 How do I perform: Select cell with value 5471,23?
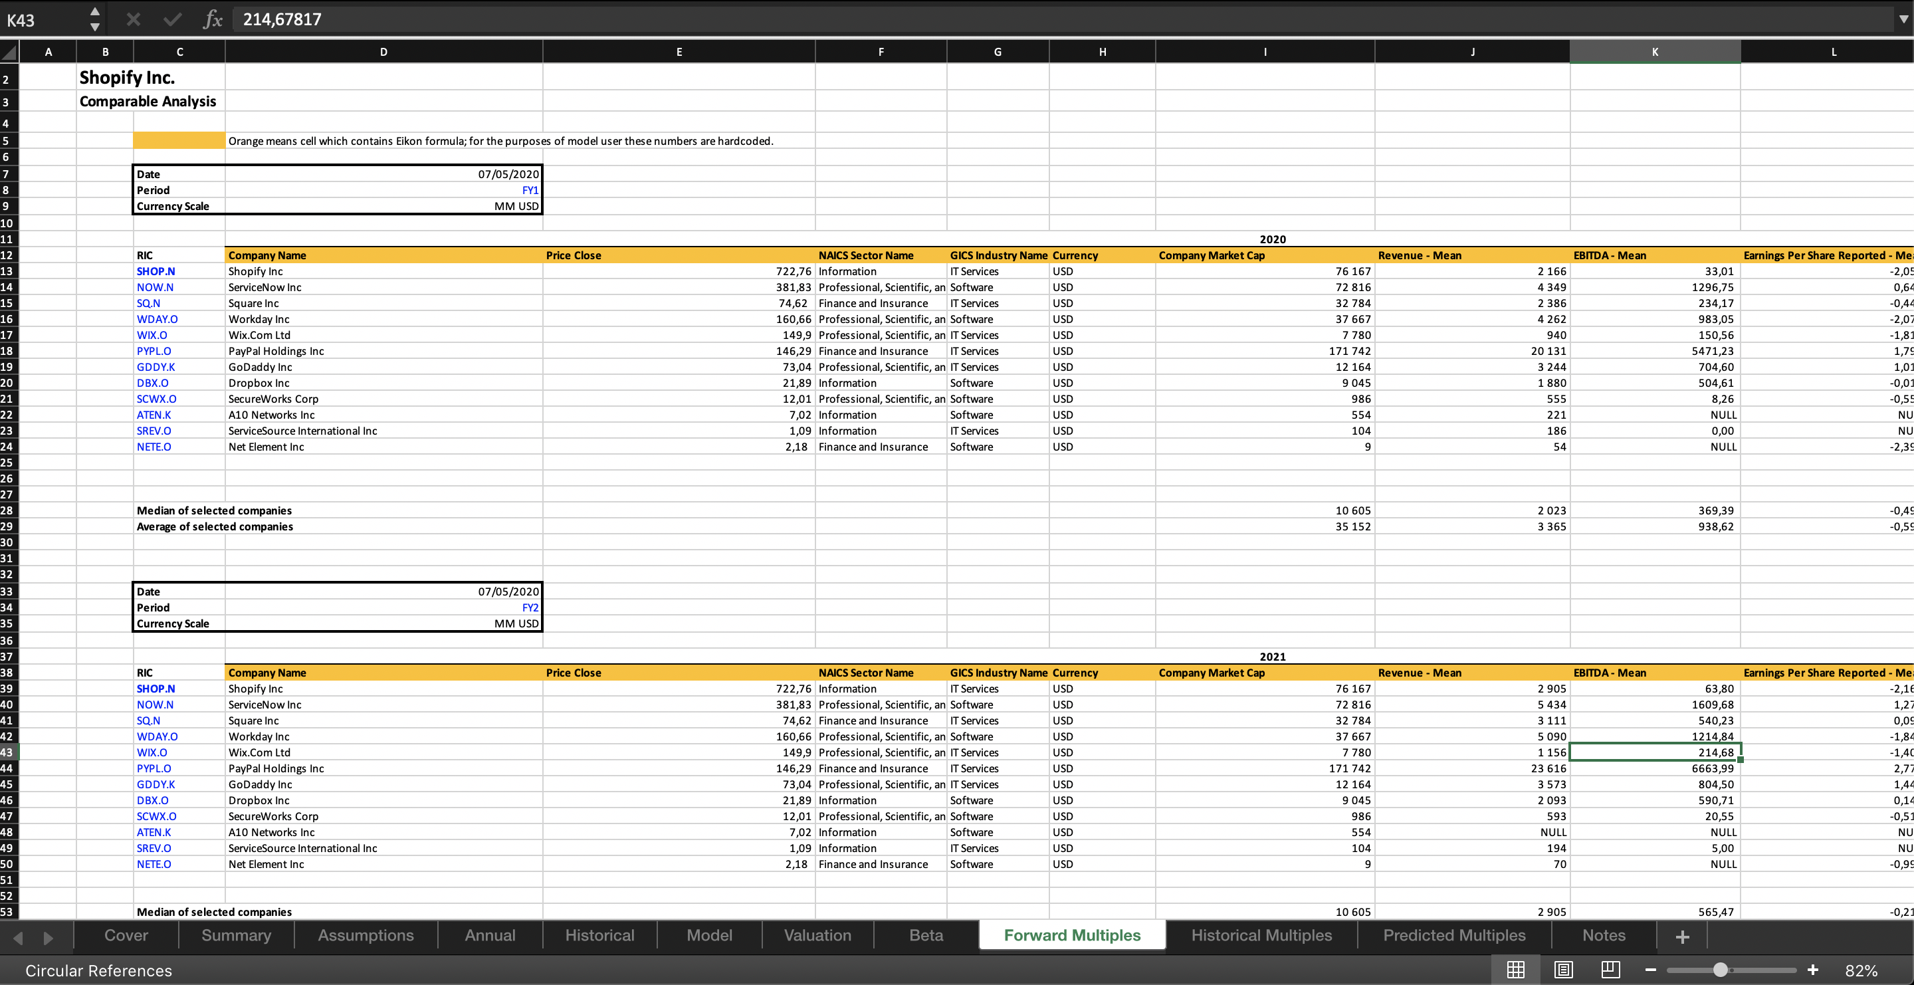[1655, 352]
